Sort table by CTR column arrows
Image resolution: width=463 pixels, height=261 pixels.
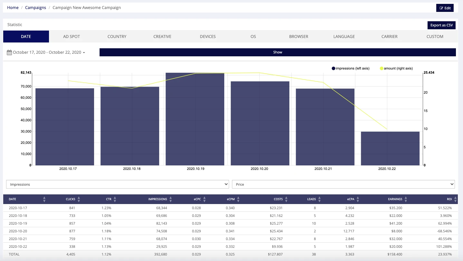click(x=115, y=199)
